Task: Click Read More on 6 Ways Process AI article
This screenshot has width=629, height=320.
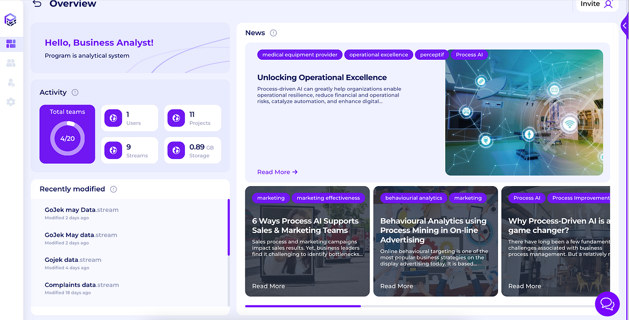Action: tap(268, 286)
